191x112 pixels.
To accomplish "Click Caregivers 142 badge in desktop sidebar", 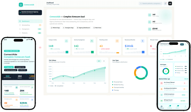I will 39,29.
